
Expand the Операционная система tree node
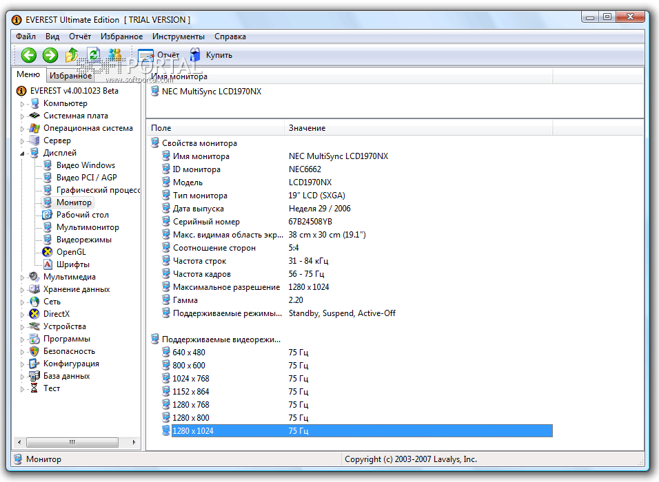pos(23,129)
